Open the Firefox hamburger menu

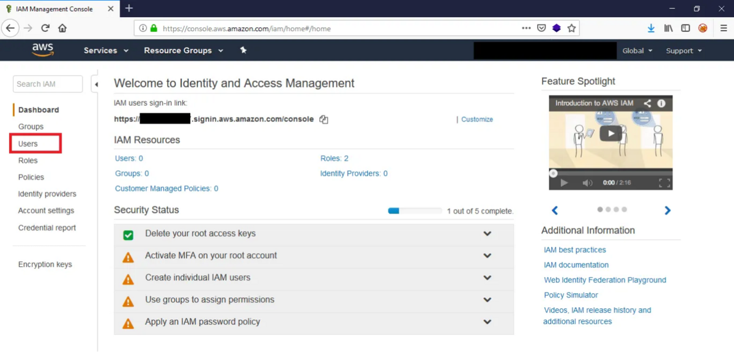click(724, 28)
